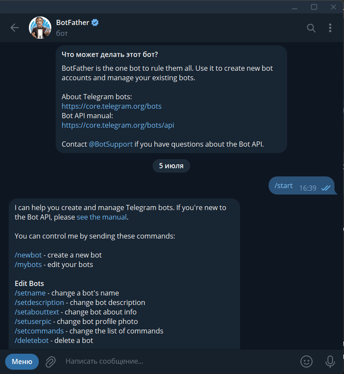
Task: Select the /setuserpic command
Action: pyautogui.click(x=34, y=321)
